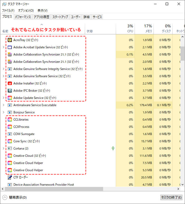This screenshot has height=204, width=185.
Task: Sort by the メモリ column header
Action: [x=144, y=29]
